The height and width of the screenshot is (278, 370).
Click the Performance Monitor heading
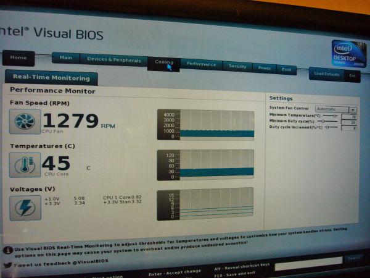52,91
